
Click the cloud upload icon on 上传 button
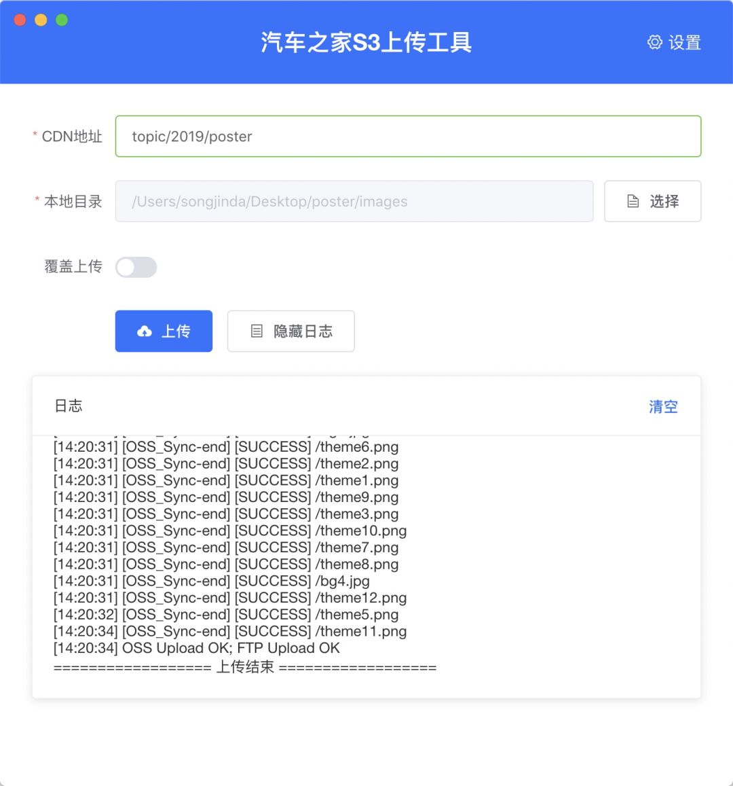[x=145, y=331]
